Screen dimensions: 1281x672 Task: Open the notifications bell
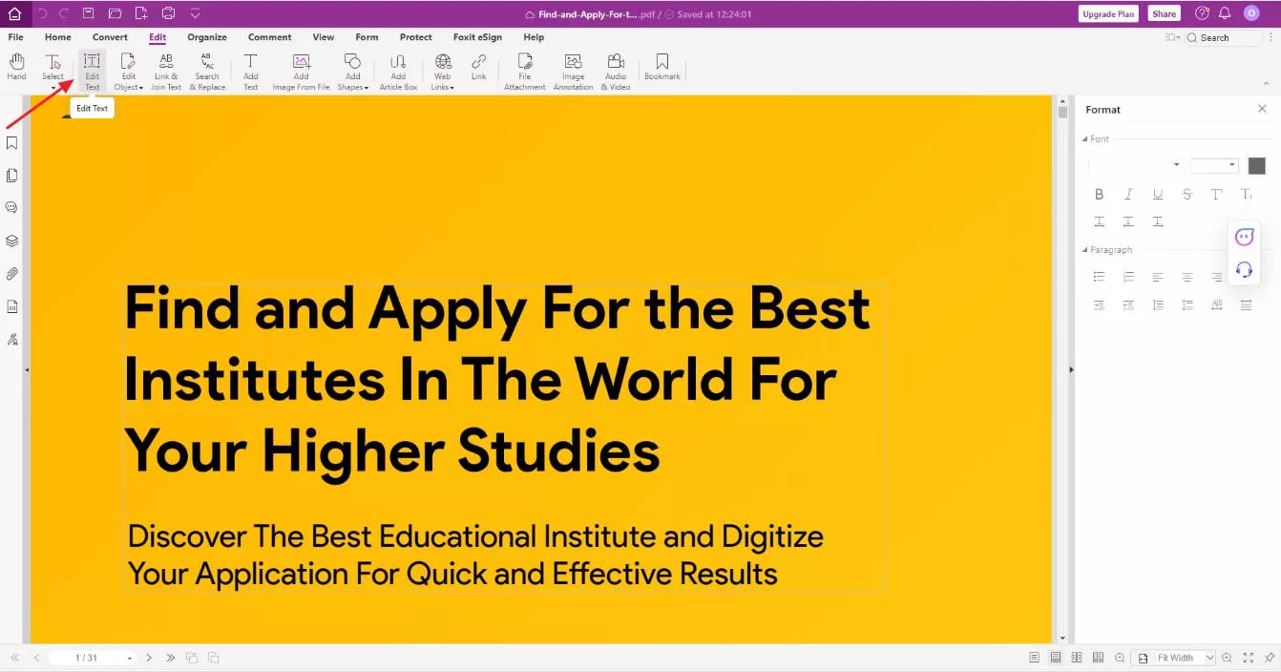pos(1225,13)
